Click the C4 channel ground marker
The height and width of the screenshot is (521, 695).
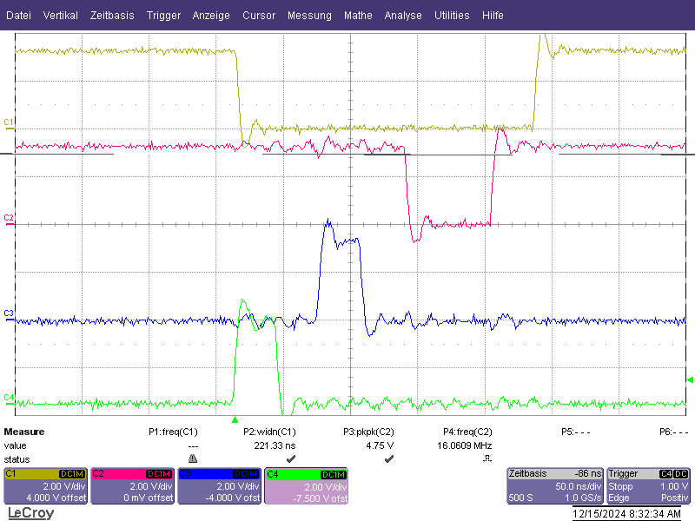click(x=9, y=399)
